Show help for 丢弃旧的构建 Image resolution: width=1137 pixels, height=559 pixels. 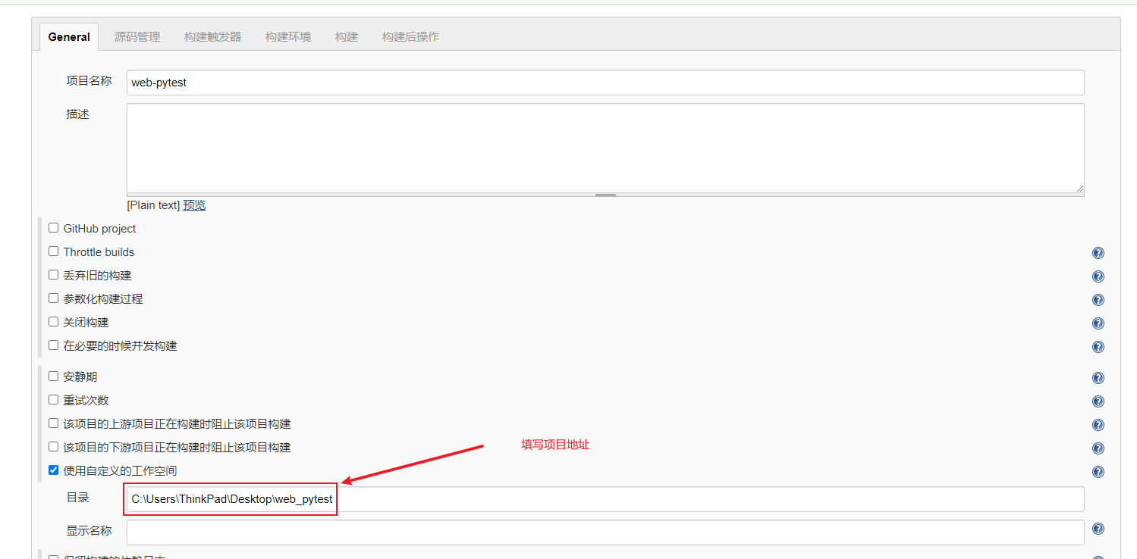click(1098, 276)
